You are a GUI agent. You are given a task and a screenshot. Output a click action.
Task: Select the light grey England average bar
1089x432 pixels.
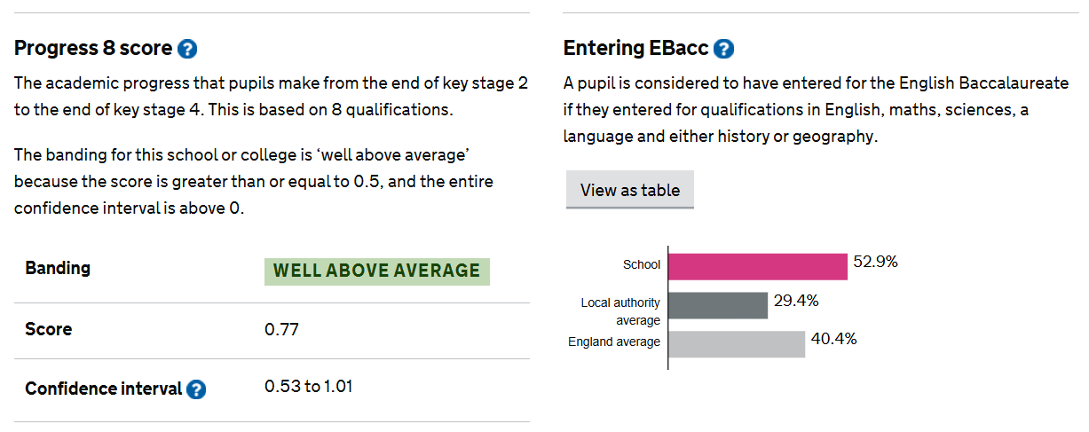[736, 343]
